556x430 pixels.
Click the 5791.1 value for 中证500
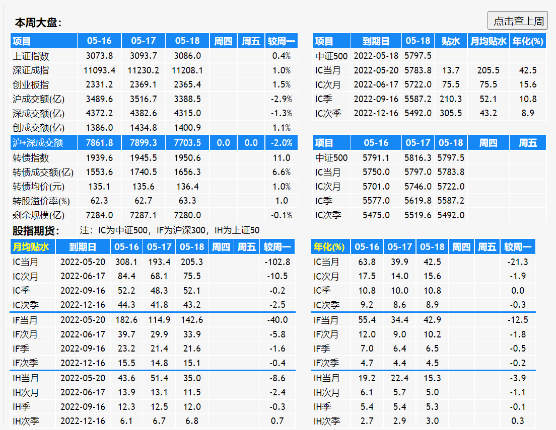[x=376, y=157]
